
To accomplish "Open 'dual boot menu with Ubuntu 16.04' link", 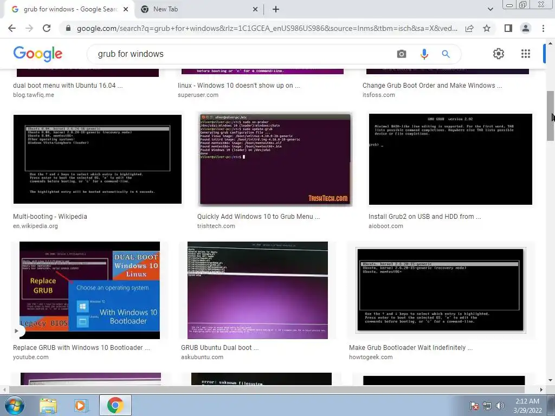I will coord(68,86).
